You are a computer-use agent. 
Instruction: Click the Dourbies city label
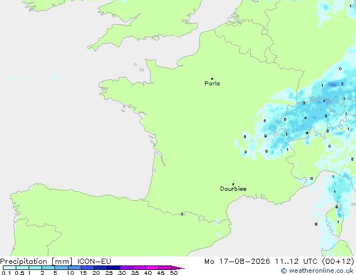[x=233, y=189]
